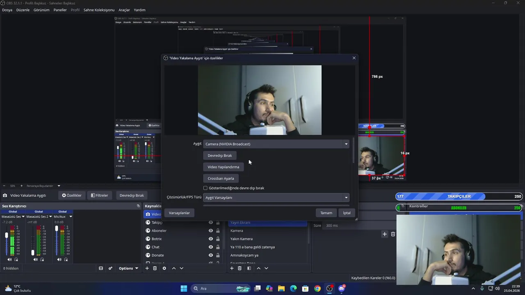Cancel dialog with İptal button
The width and height of the screenshot is (525, 295).
point(347,213)
